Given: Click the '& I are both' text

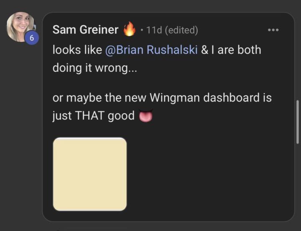Looking at the screenshot, I should click(x=231, y=50).
